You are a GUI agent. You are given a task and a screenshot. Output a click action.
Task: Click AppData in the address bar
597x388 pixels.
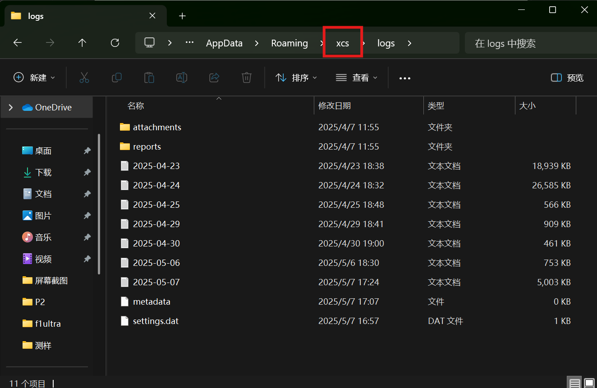[x=224, y=43]
